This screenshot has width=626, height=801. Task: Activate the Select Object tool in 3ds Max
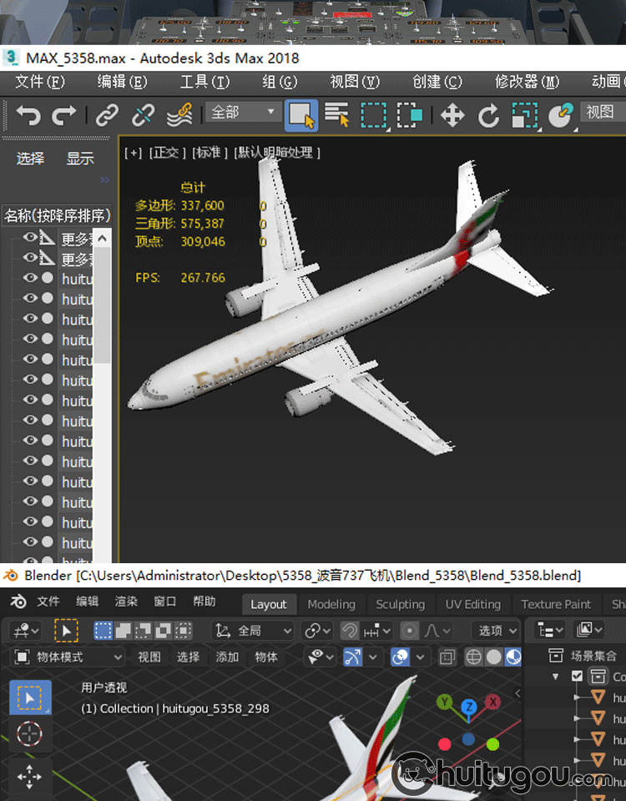pos(301,115)
